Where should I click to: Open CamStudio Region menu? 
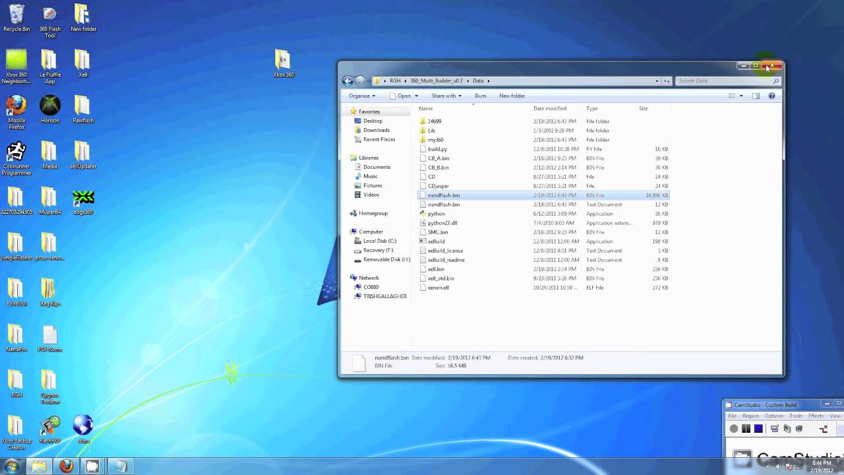tap(750, 416)
